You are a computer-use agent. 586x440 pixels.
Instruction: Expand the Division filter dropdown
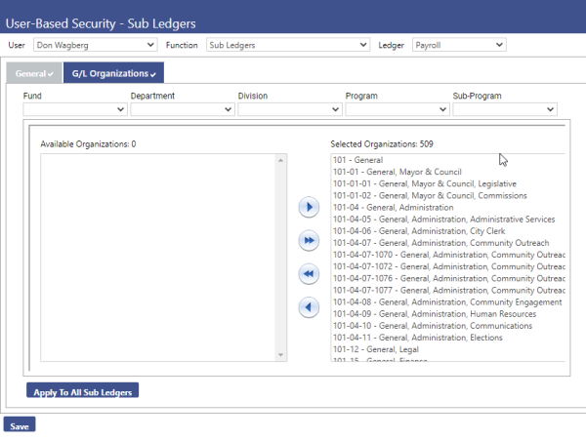289,110
